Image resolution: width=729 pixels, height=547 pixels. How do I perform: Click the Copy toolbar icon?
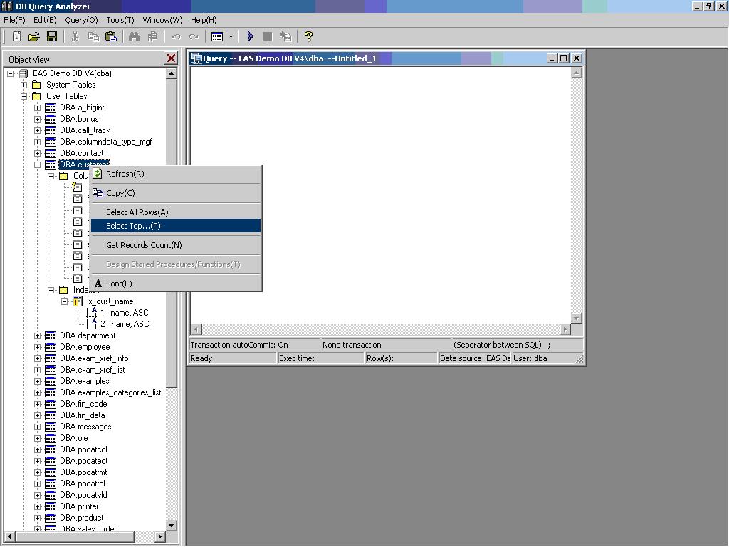point(93,36)
